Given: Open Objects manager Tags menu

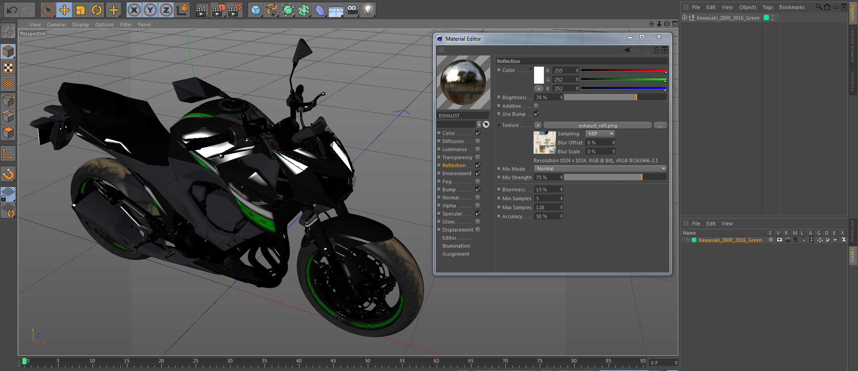Looking at the screenshot, I should point(768,7).
